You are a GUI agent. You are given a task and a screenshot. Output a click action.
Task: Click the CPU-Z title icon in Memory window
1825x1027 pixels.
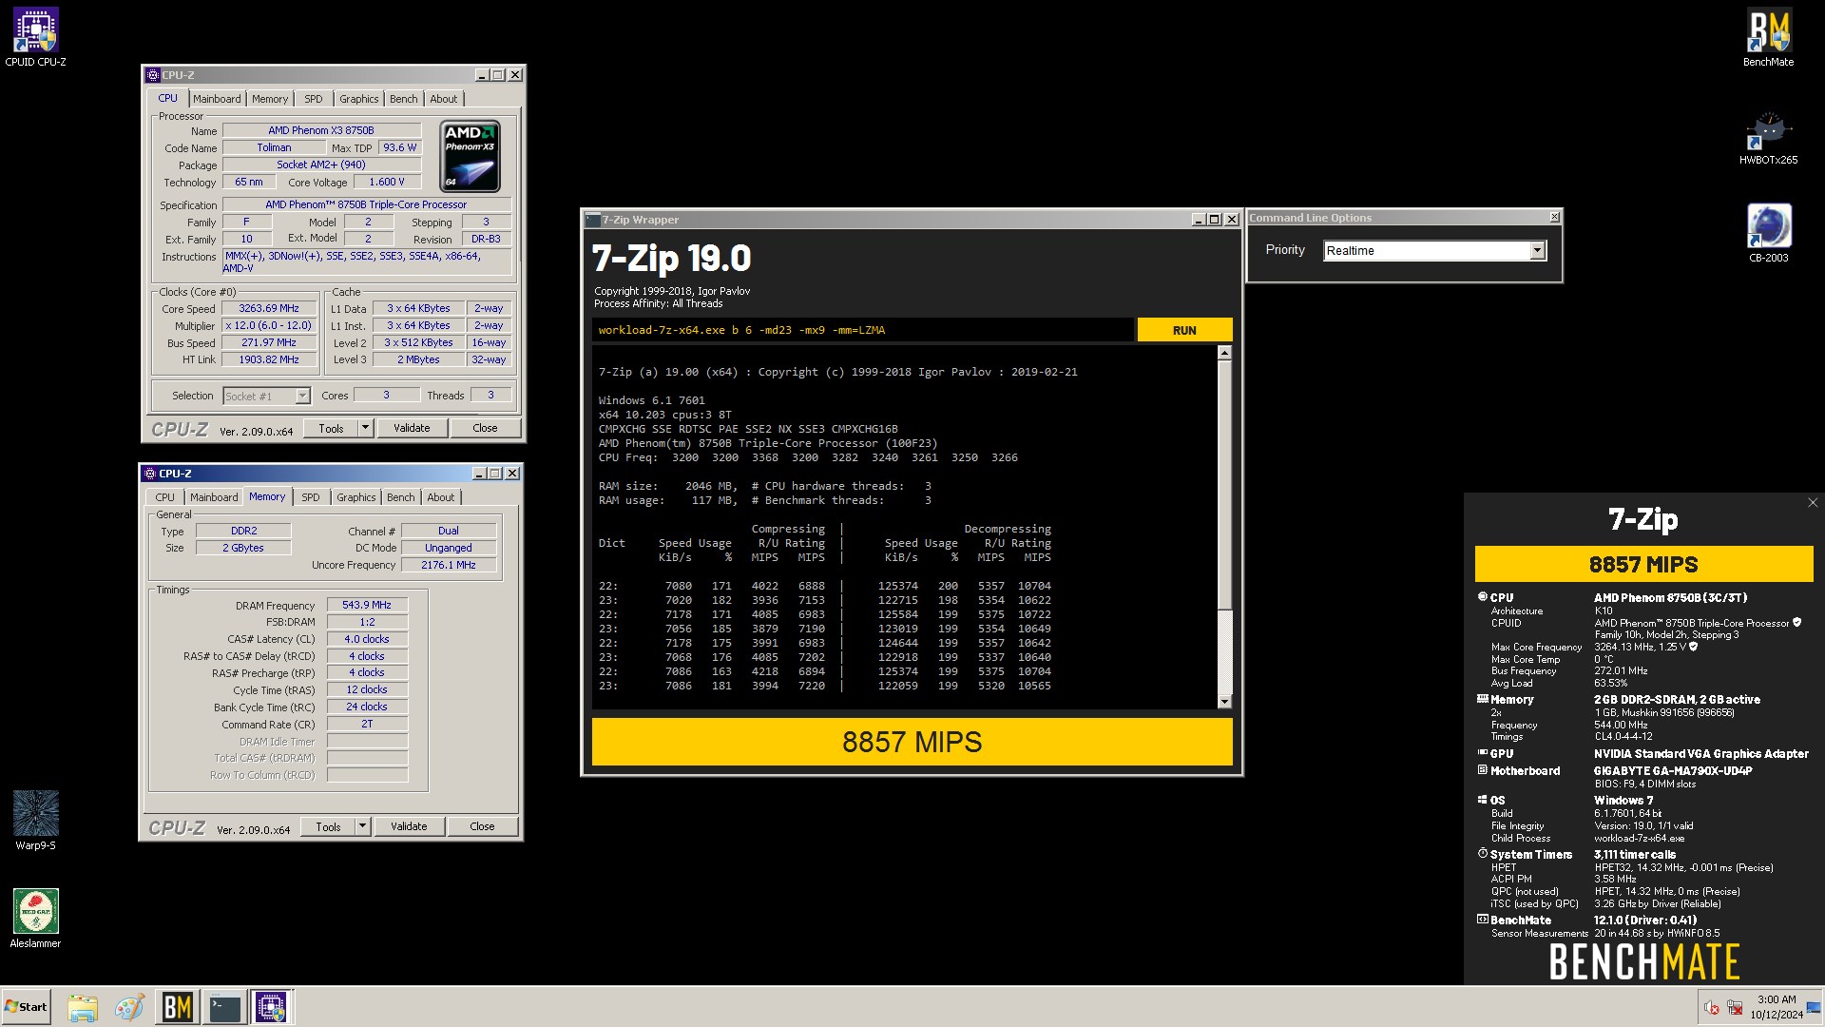(149, 474)
